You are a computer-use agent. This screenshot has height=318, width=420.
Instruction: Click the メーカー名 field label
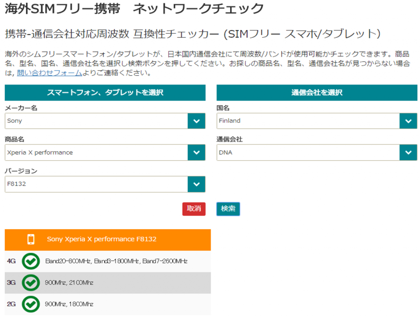pyautogui.click(x=21, y=108)
